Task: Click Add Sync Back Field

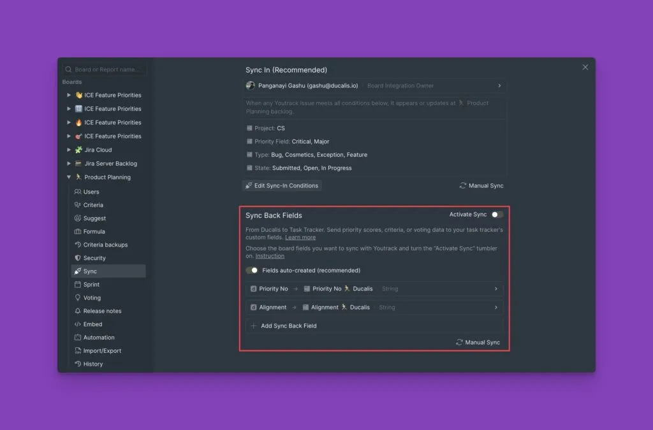Action: coord(288,326)
